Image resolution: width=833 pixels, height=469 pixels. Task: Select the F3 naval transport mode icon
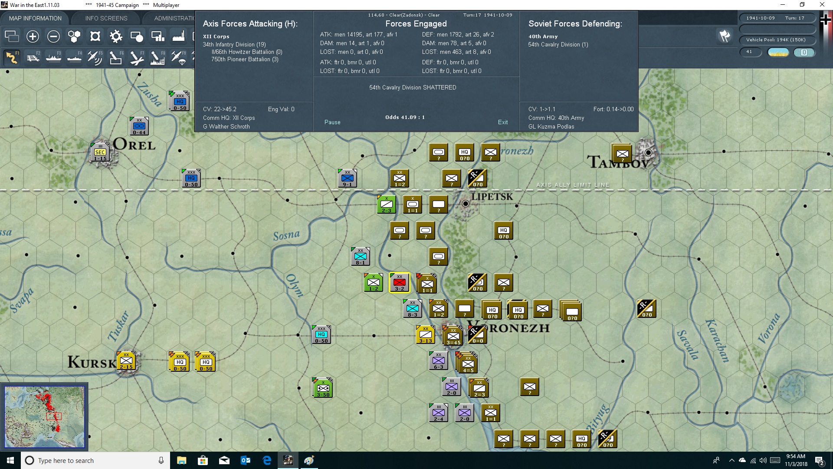point(53,57)
